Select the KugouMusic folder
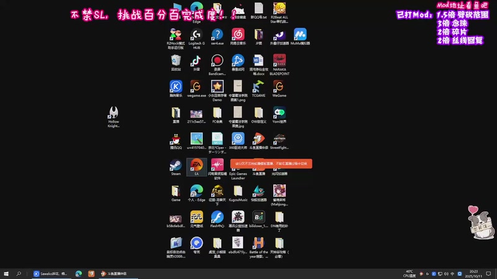Image resolution: width=497 pixels, height=279 pixels. tap(238, 193)
